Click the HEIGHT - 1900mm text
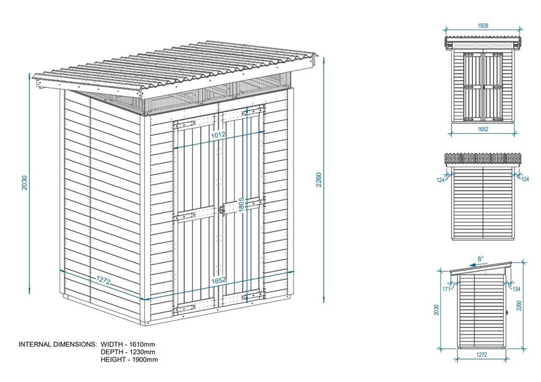This screenshot has height=382, width=541. pos(131,360)
